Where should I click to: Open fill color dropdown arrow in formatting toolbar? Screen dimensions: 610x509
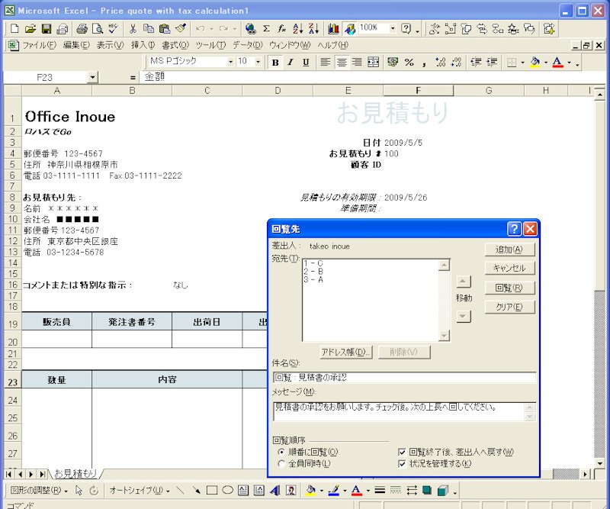click(546, 63)
